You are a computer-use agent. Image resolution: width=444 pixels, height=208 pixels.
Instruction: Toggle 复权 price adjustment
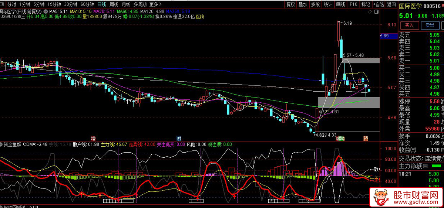pyautogui.click(x=291, y=4)
